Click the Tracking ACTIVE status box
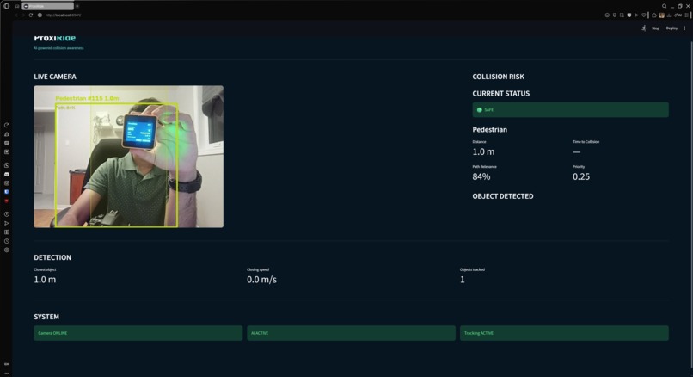Screen dimensions: 693x377 (x=564, y=333)
